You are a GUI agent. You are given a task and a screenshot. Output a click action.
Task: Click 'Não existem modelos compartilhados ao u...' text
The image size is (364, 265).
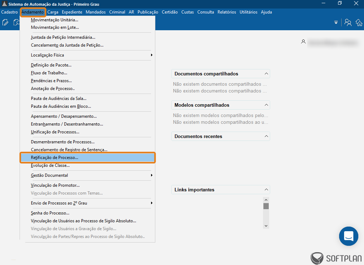[x=220, y=122]
